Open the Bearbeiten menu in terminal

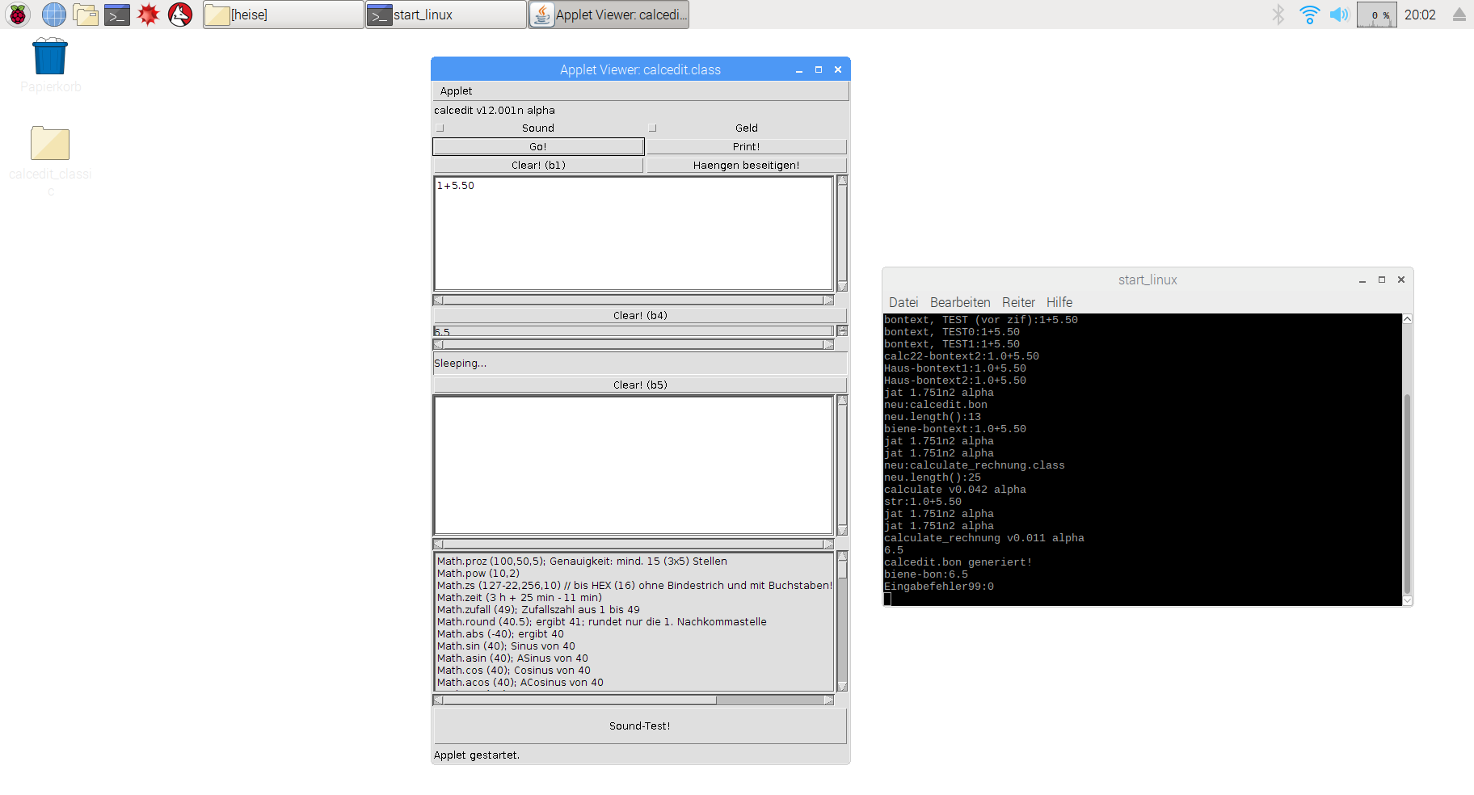[960, 302]
